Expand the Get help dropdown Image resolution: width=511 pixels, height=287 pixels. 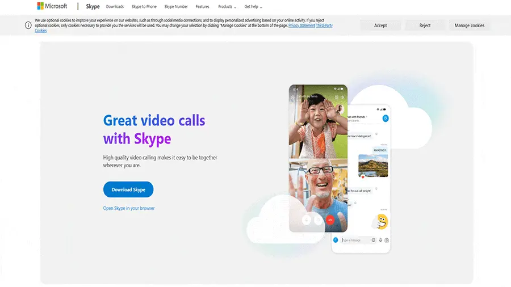tap(253, 7)
